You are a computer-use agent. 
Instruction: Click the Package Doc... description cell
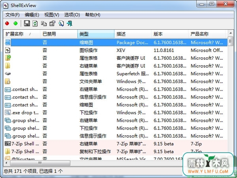click(x=132, y=43)
